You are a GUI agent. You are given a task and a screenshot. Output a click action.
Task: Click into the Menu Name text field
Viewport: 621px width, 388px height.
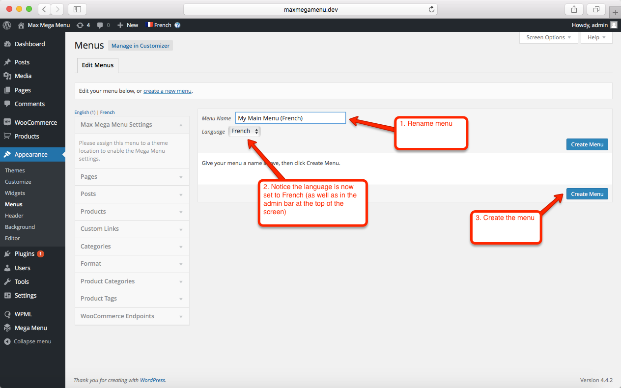tap(290, 118)
